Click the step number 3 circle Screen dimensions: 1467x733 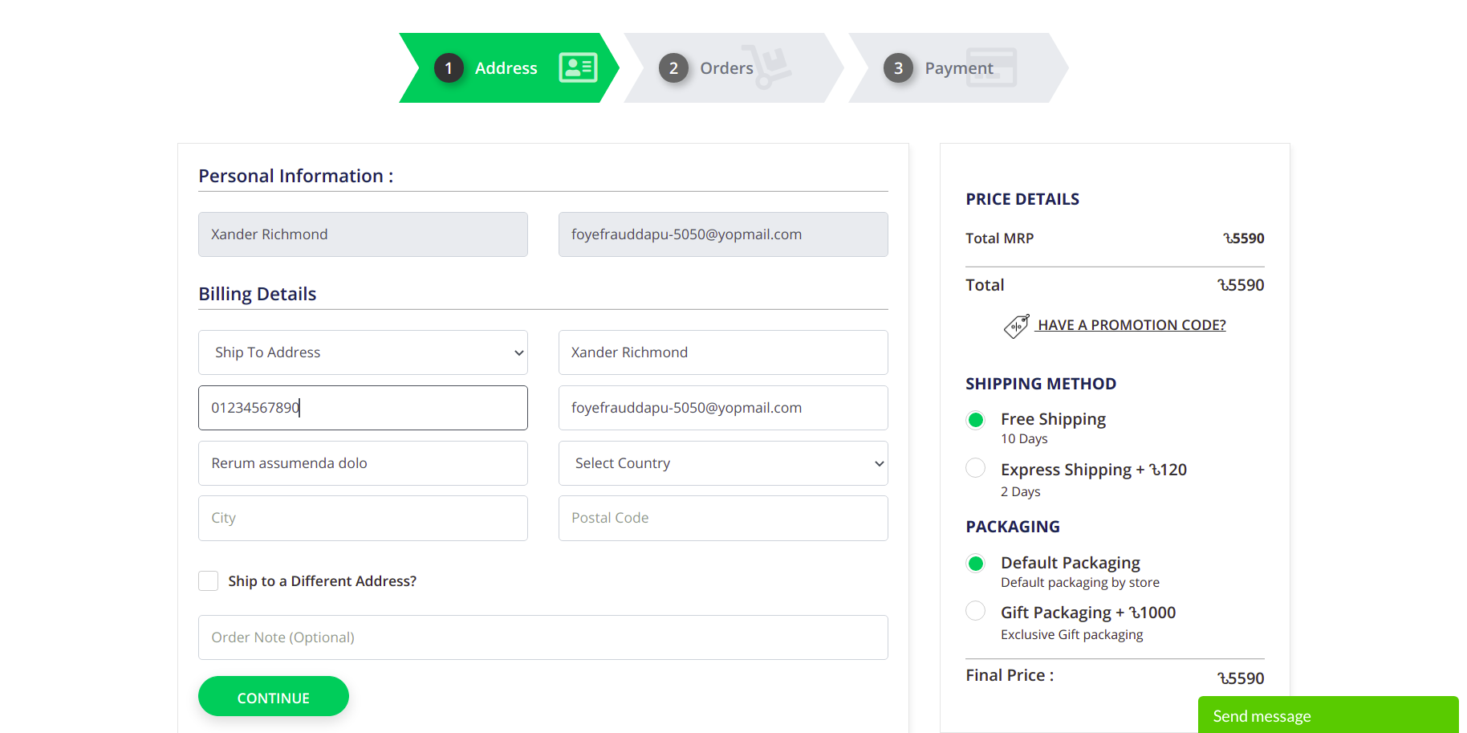click(898, 68)
